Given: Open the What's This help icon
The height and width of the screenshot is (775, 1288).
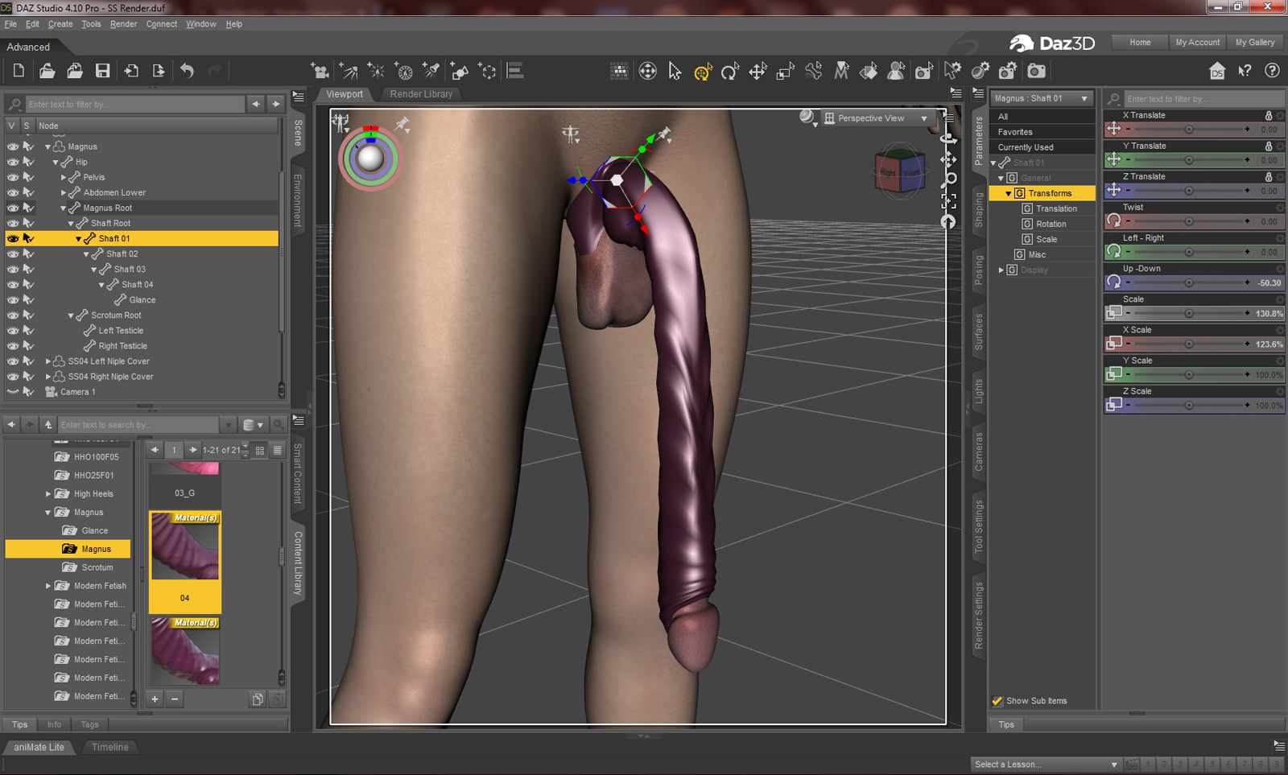Looking at the screenshot, I should (x=1245, y=71).
